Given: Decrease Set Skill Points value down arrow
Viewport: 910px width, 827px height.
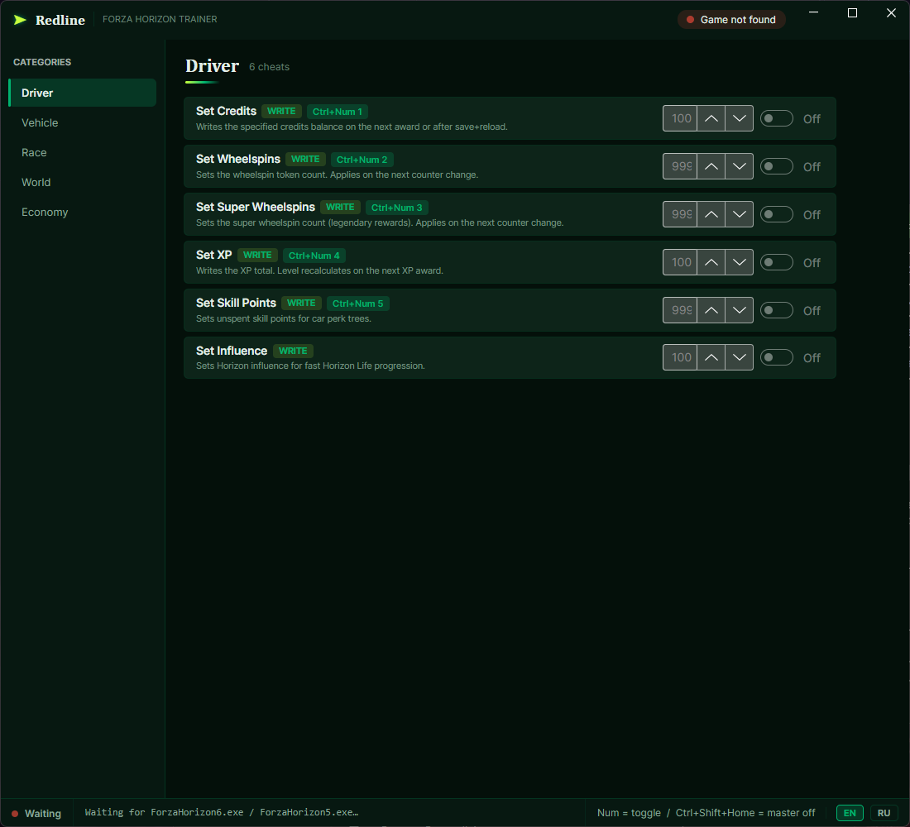Looking at the screenshot, I should point(739,310).
